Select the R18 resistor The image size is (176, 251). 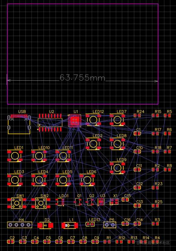[x=155, y=152]
